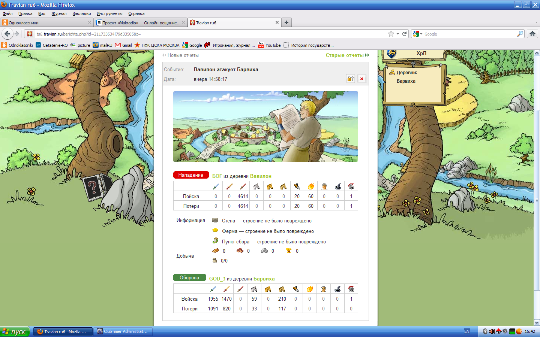Select Барвиха in the villages list
Screen dimensions: 540x337
[406, 81]
